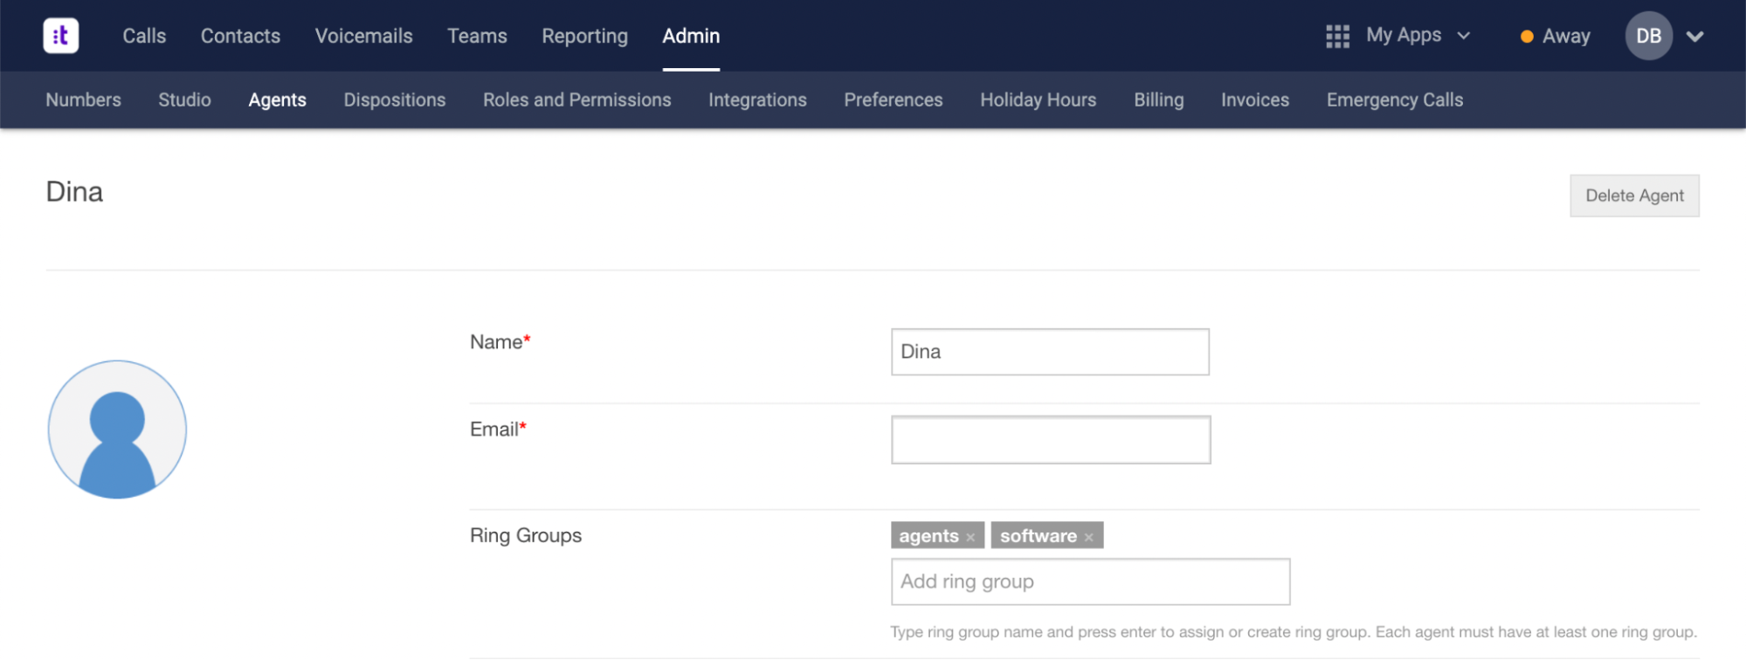Click the Delete Agent button

[x=1634, y=196]
